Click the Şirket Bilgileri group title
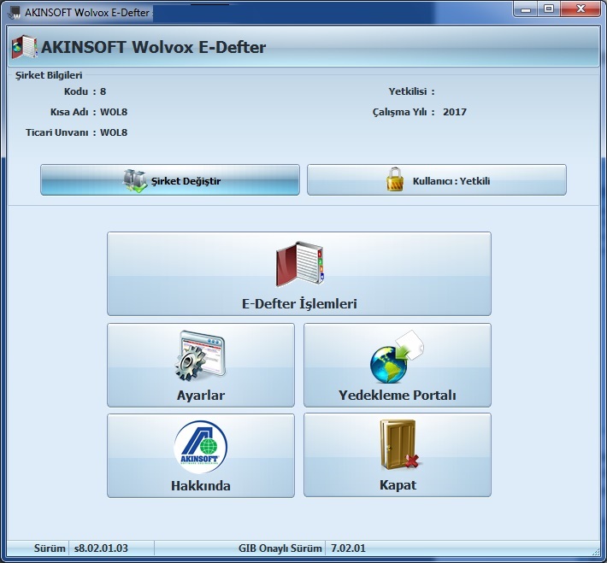607x563 pixels. pos(49,75)
